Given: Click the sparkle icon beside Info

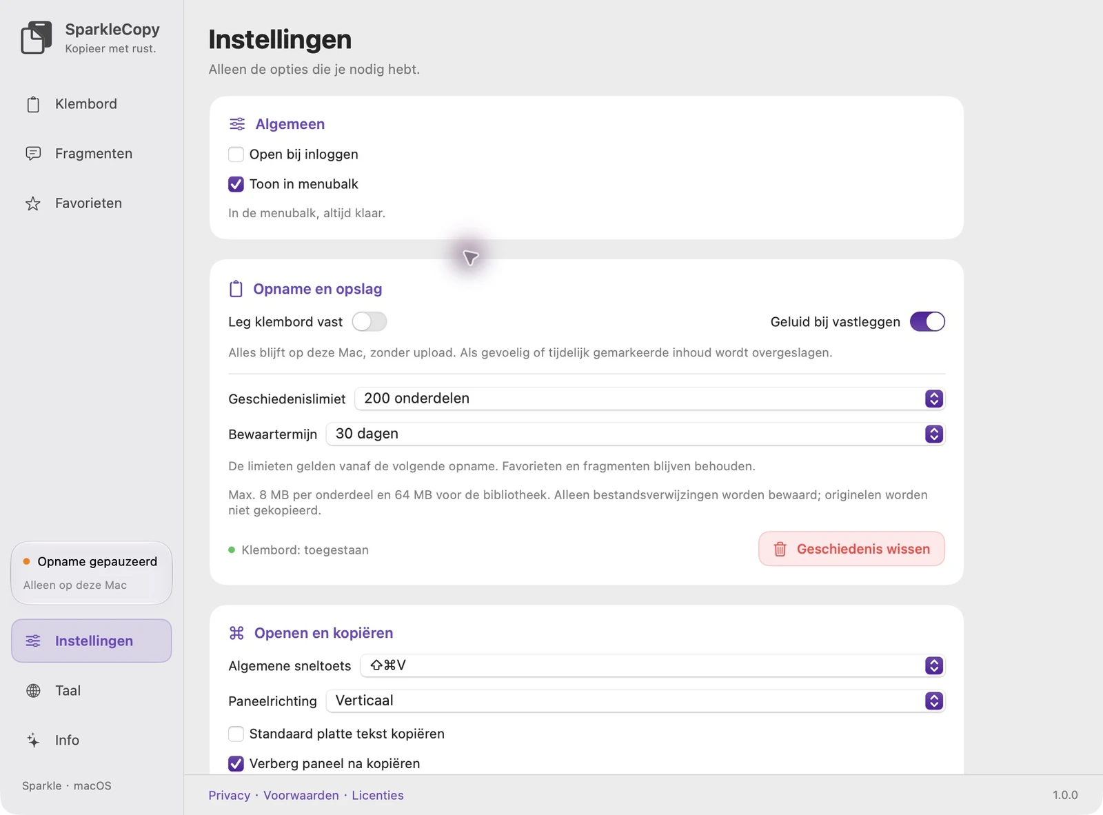Looking at the screenshot, I should pyautogui.click(x=33, y=741).
